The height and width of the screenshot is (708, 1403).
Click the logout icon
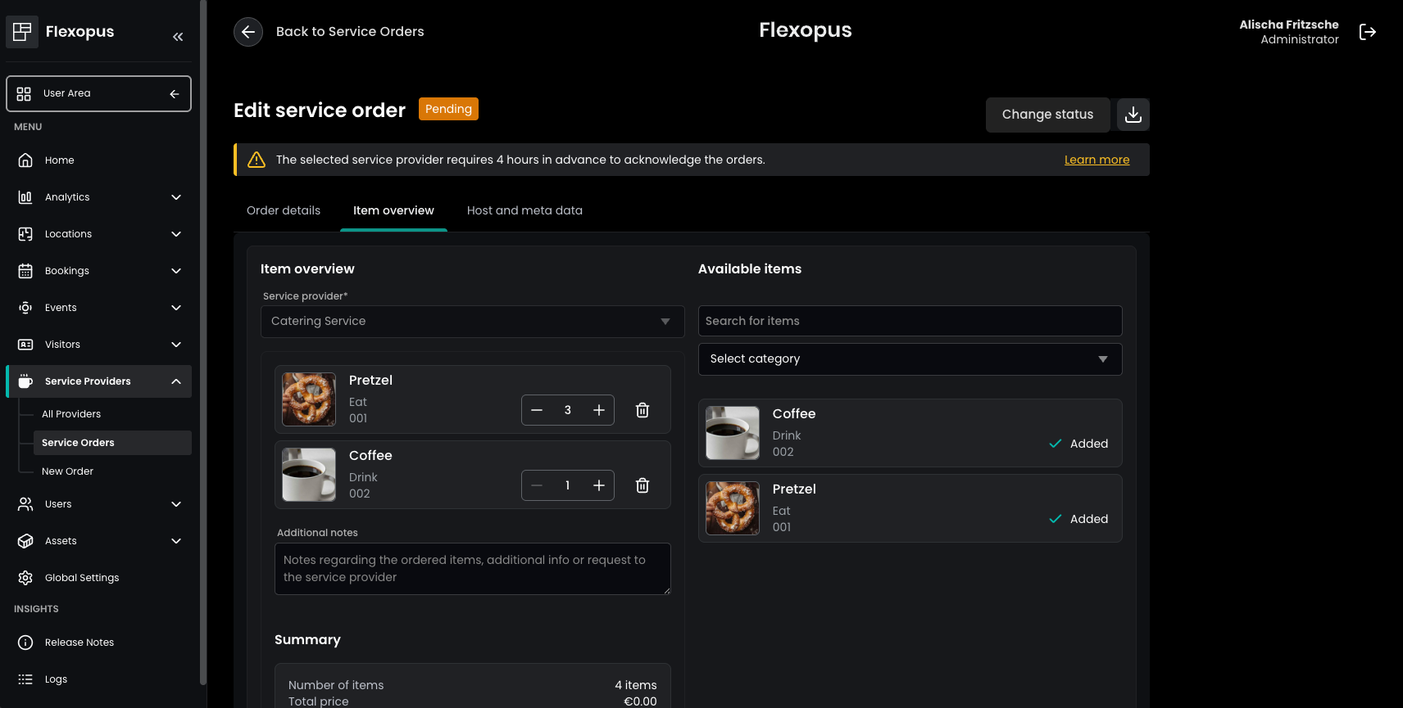click(1367, 32)
